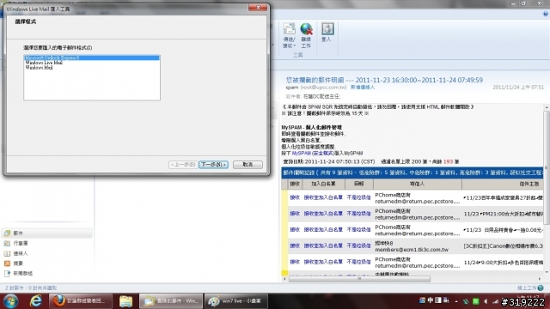Click the 回報 column header

coord(359,184)
